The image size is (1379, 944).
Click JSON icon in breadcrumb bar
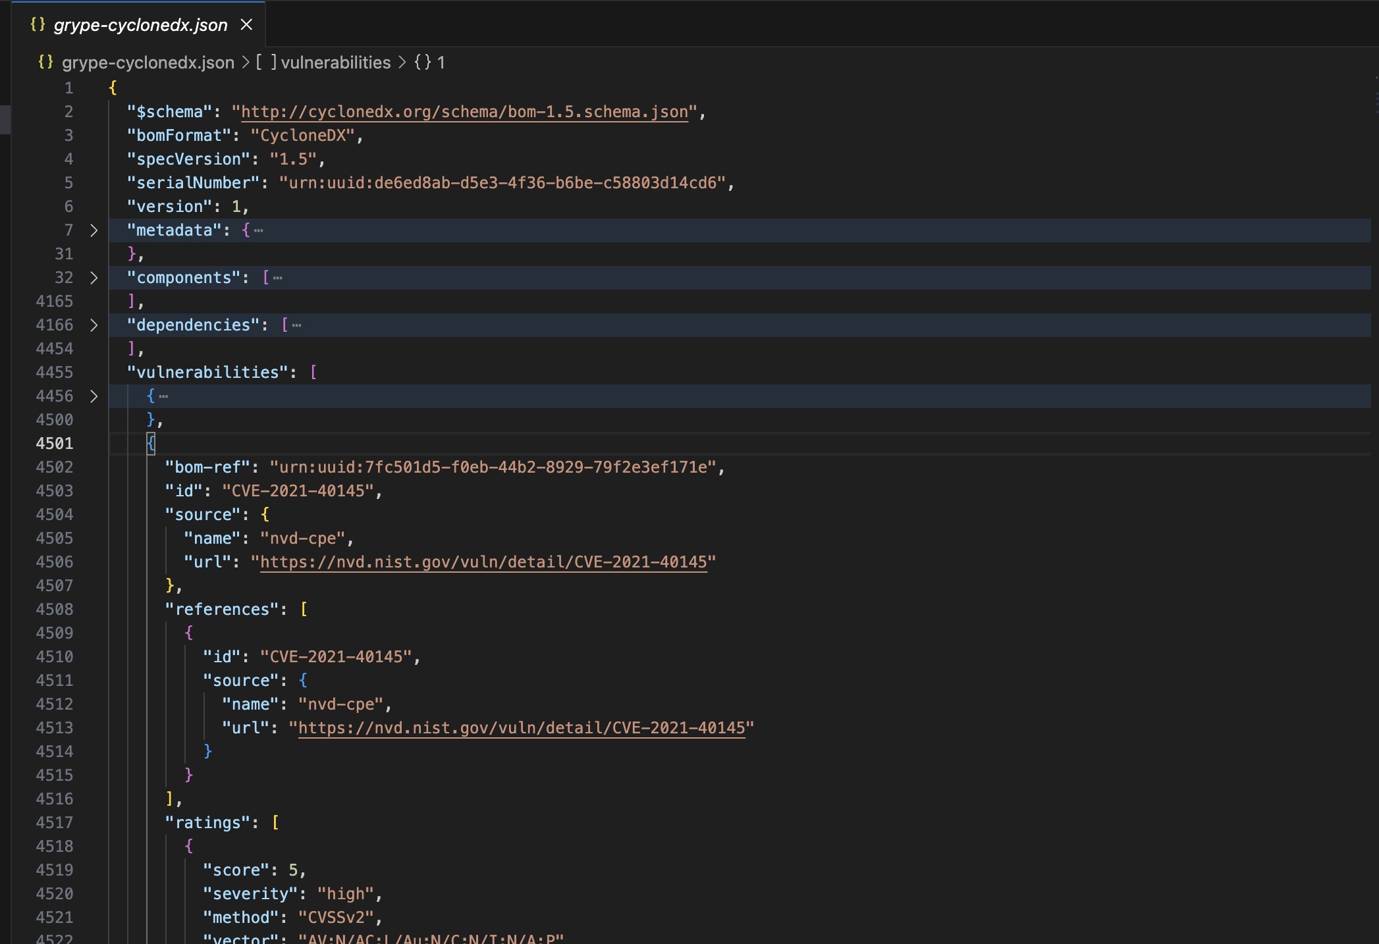[x=45, y=62]
